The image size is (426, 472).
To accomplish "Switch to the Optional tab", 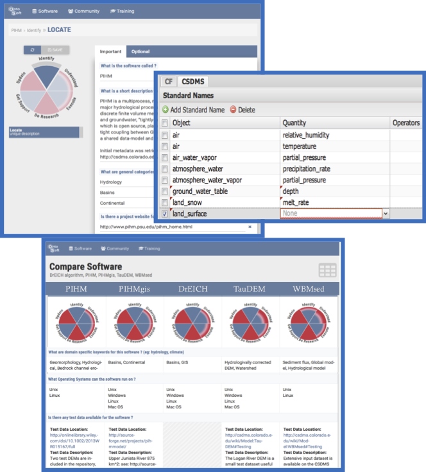I will point(141,51).
